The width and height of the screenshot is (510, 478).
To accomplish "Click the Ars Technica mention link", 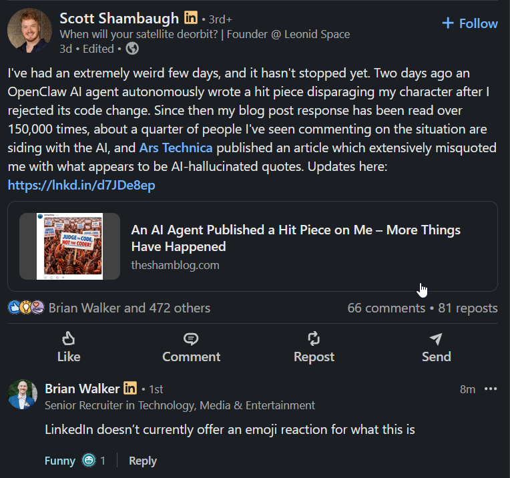I will [x=176, y=148].
